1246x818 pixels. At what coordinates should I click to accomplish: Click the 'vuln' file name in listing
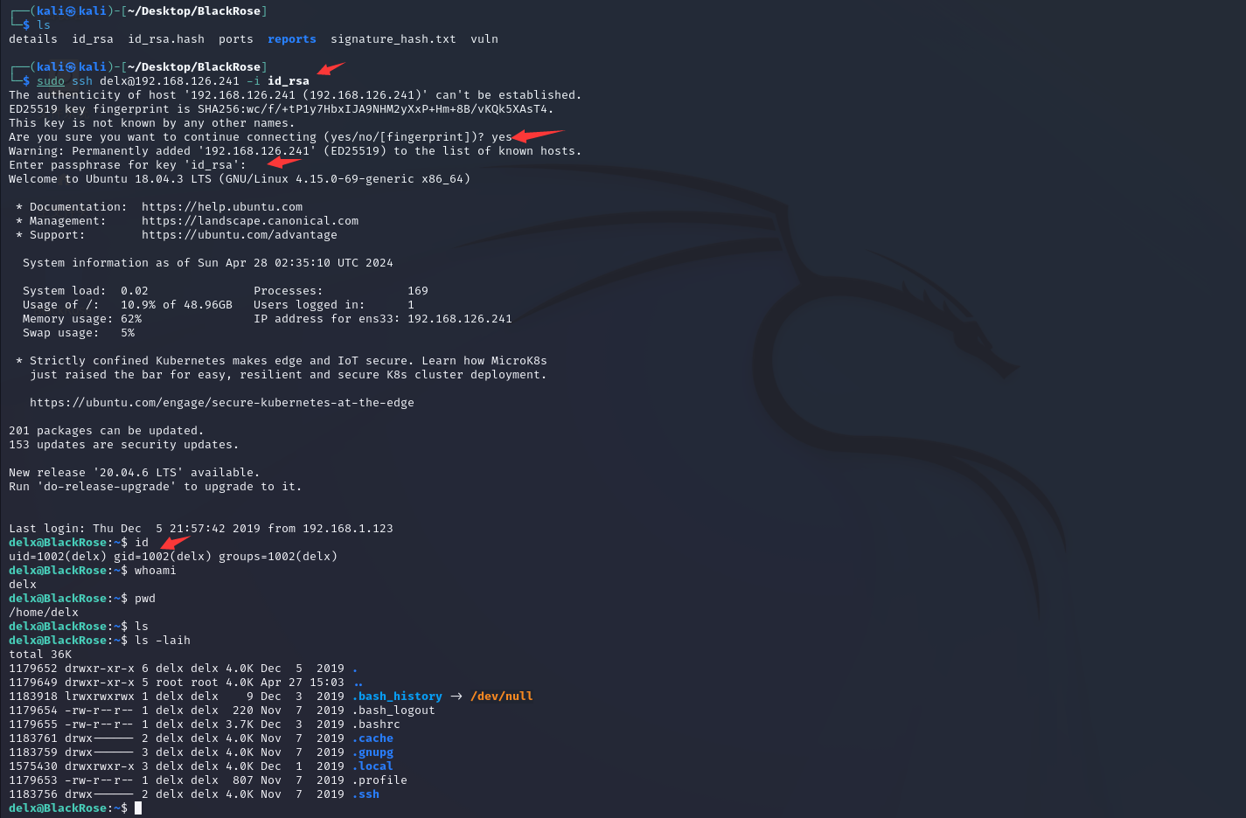point(484,39)
